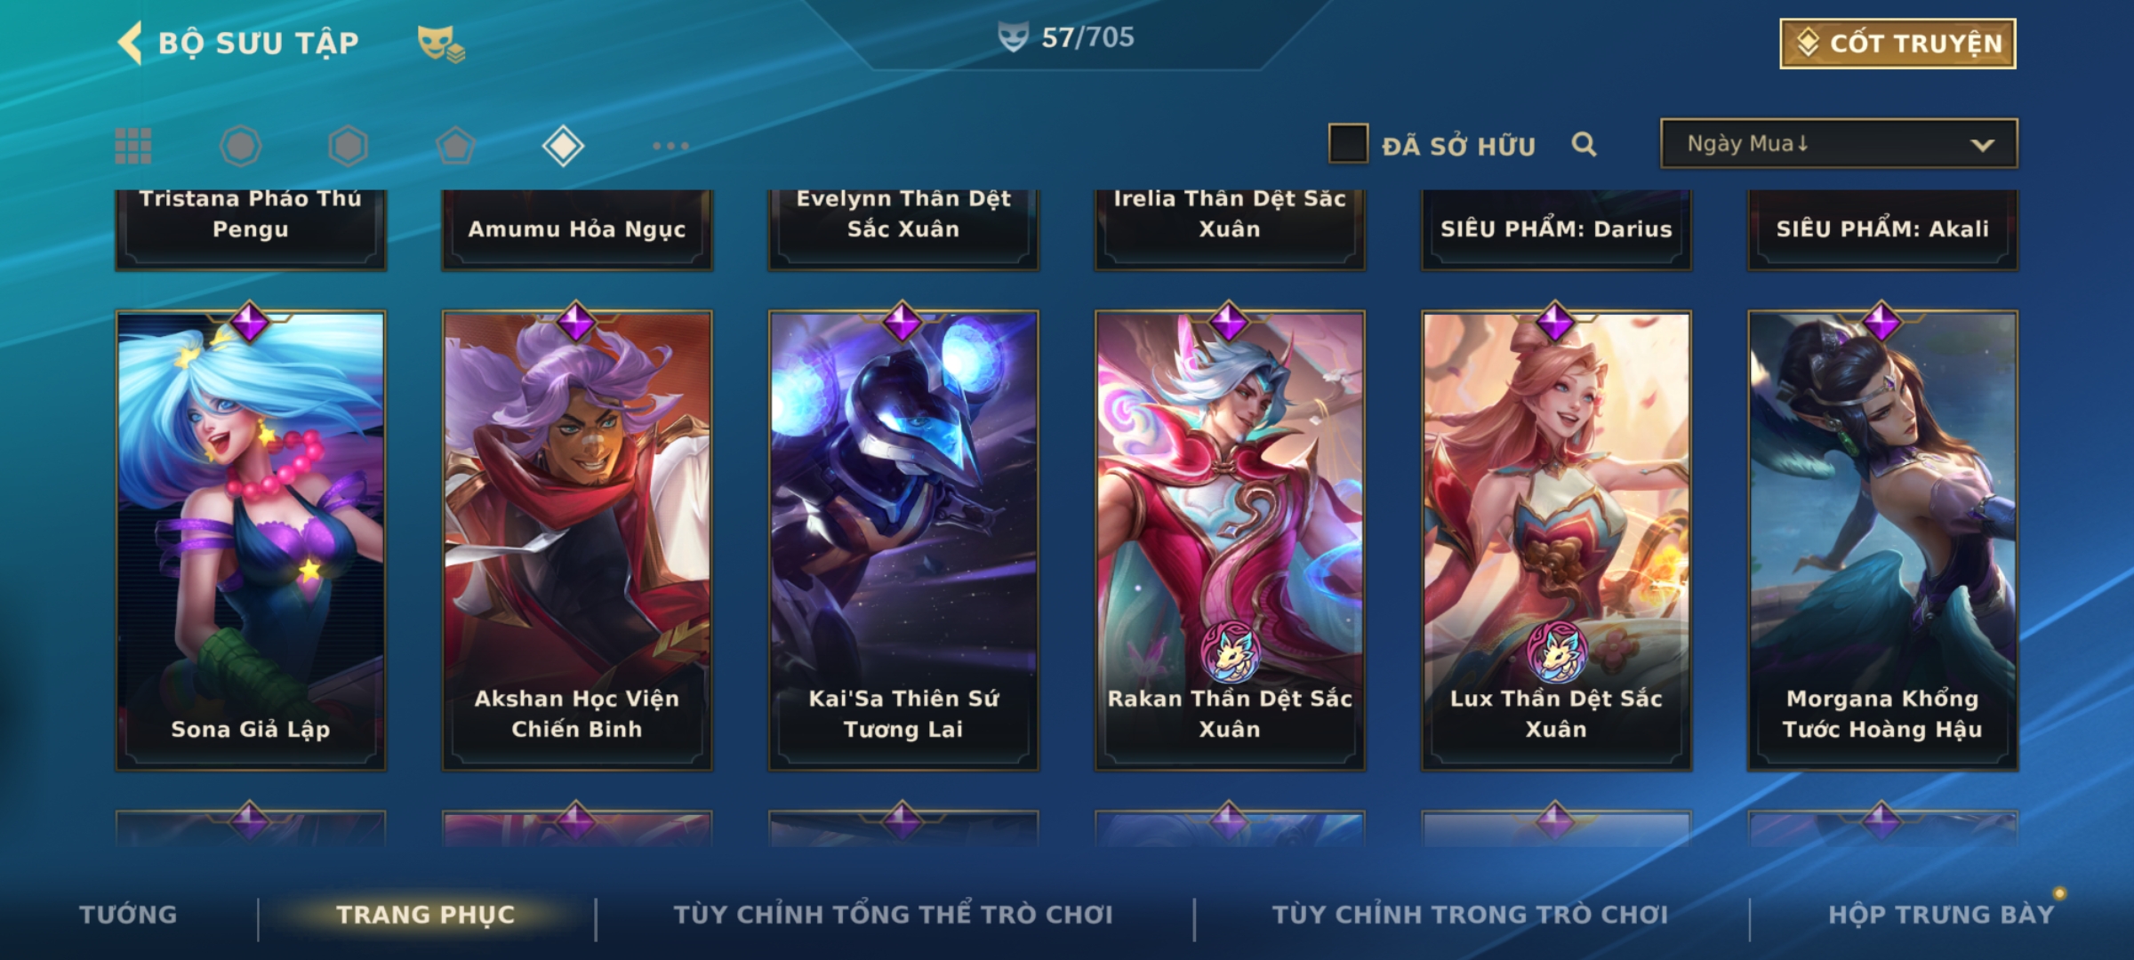The image size is (2134, 960).
Task: Open the skin search magnifier
Action: click(x=1584, y=144)
